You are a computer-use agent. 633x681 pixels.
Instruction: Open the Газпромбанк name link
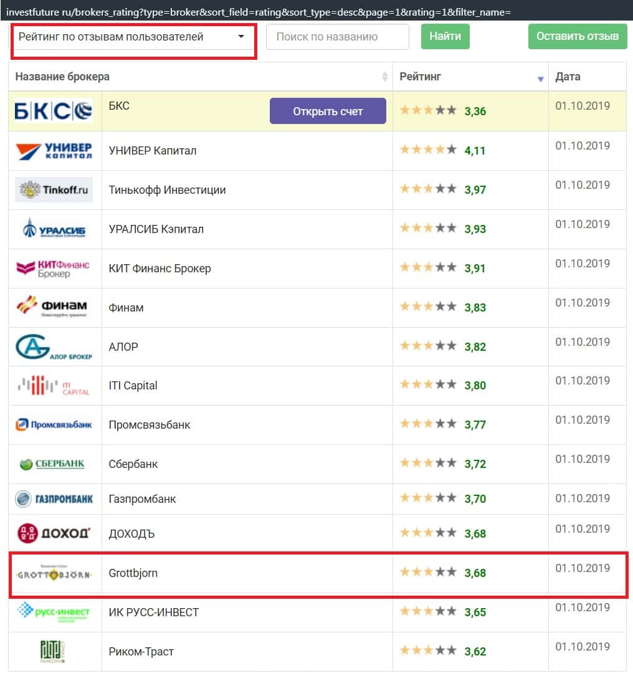tap(142, 499)
